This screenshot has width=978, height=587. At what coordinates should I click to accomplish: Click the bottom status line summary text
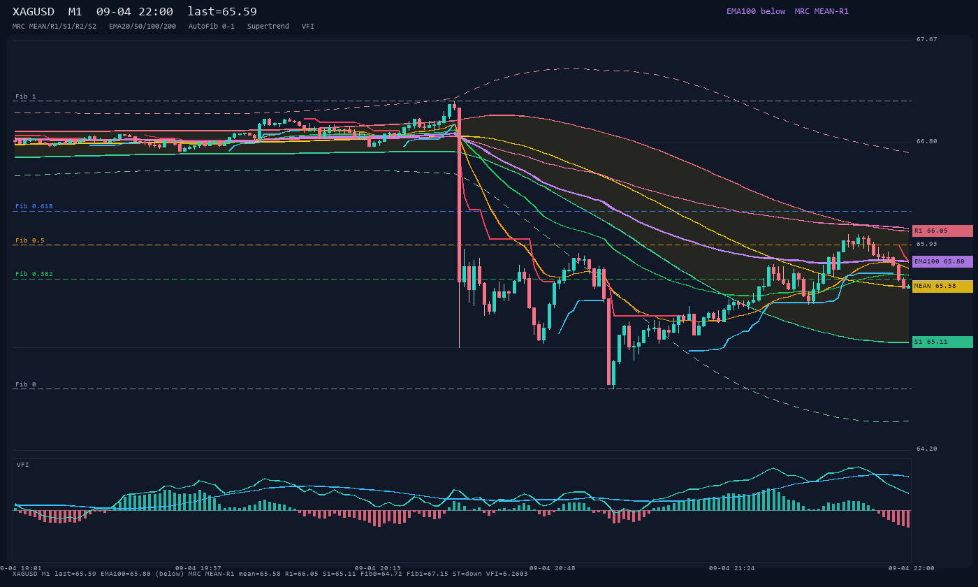270,574
